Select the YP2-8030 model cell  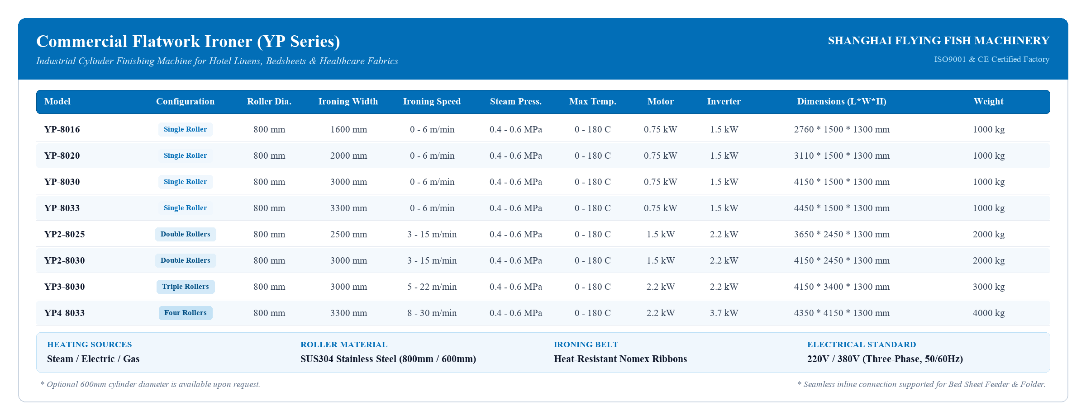coord(65,260)
